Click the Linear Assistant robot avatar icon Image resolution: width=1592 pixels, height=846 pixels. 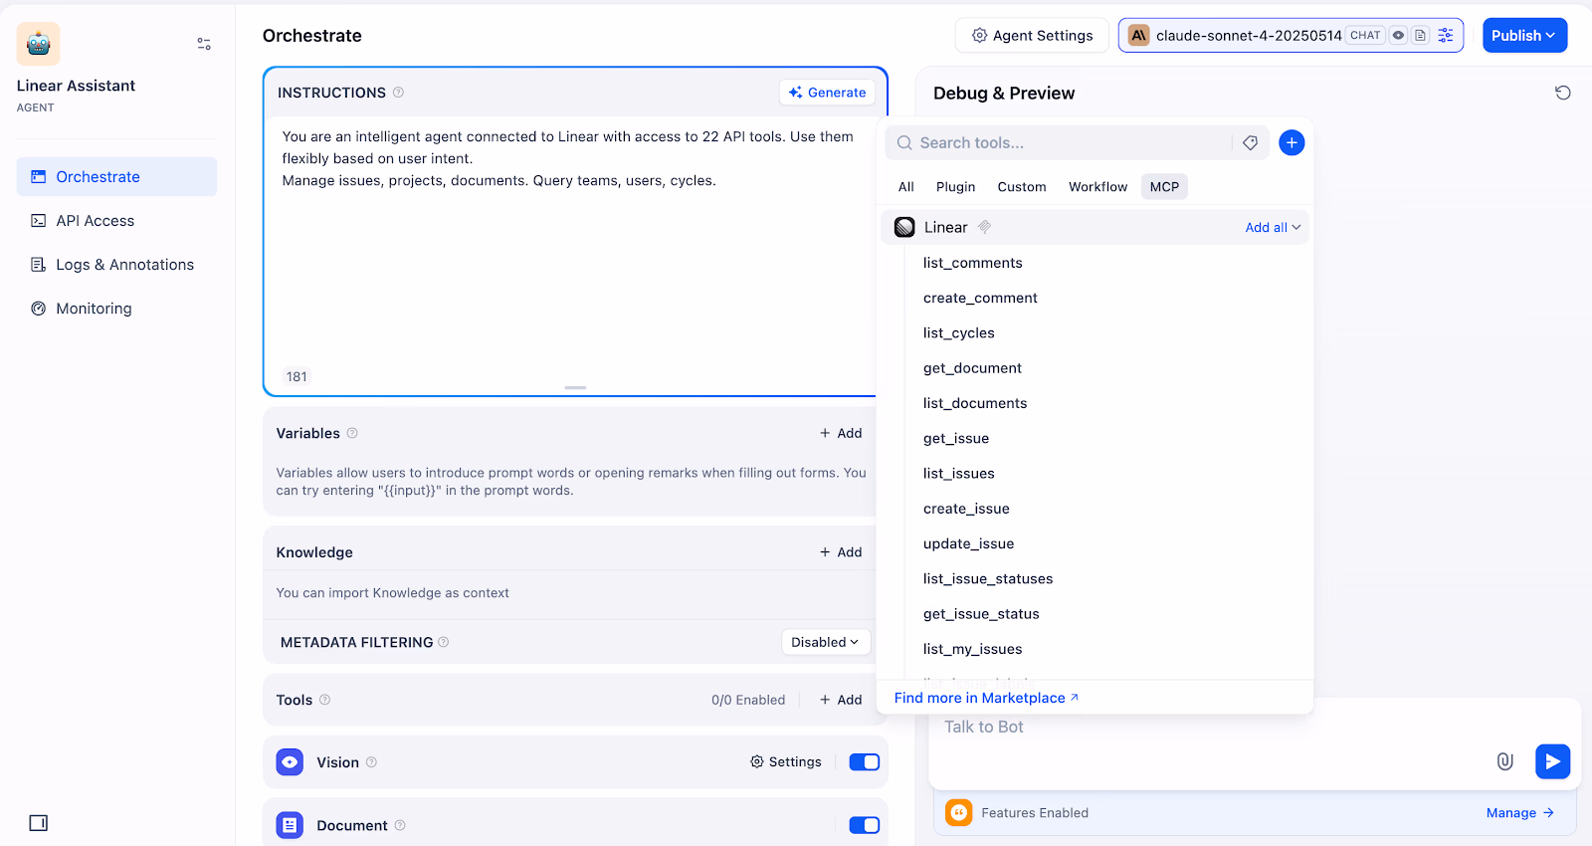[38, 44]
